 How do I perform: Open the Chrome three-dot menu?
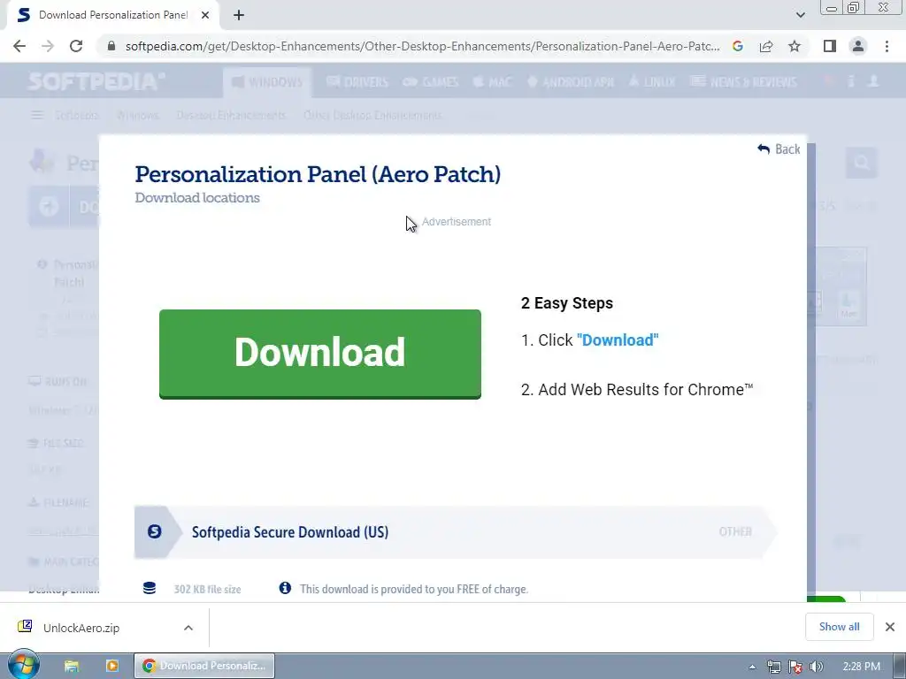point(887,46)
